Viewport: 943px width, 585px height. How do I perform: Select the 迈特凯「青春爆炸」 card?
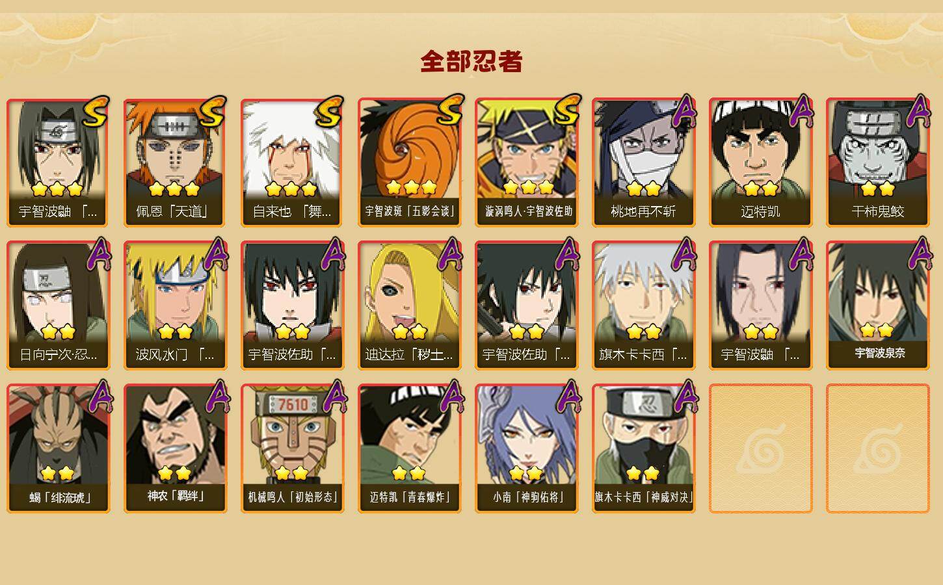[x=409, y=448]
